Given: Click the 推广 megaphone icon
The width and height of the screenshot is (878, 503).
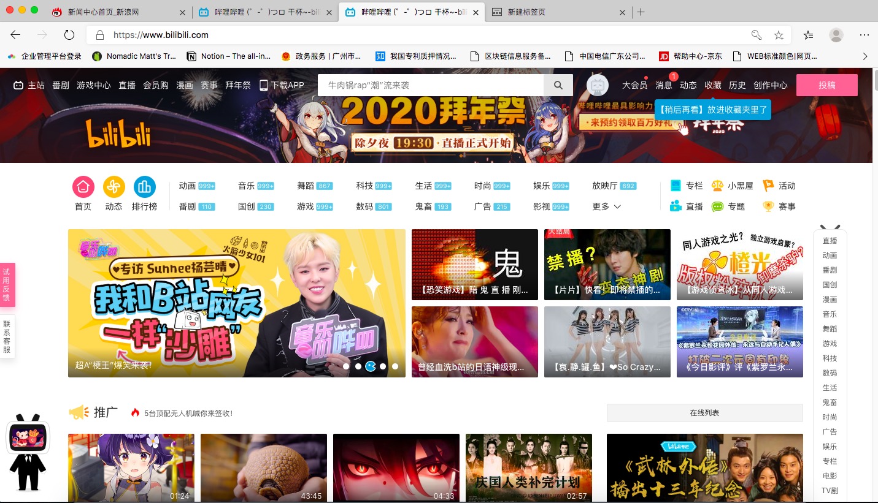Looking at the screenshot, I should click(x=79, y=412).
